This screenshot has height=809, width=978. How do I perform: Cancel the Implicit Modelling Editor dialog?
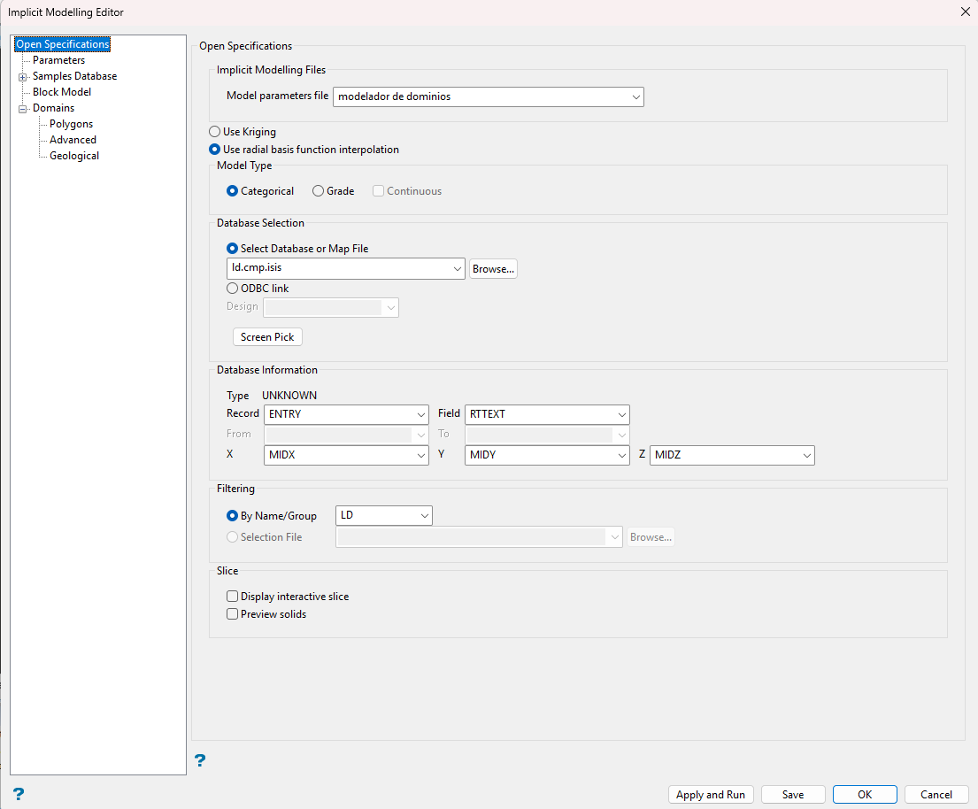pyautogui.click(x=936, y=794)
